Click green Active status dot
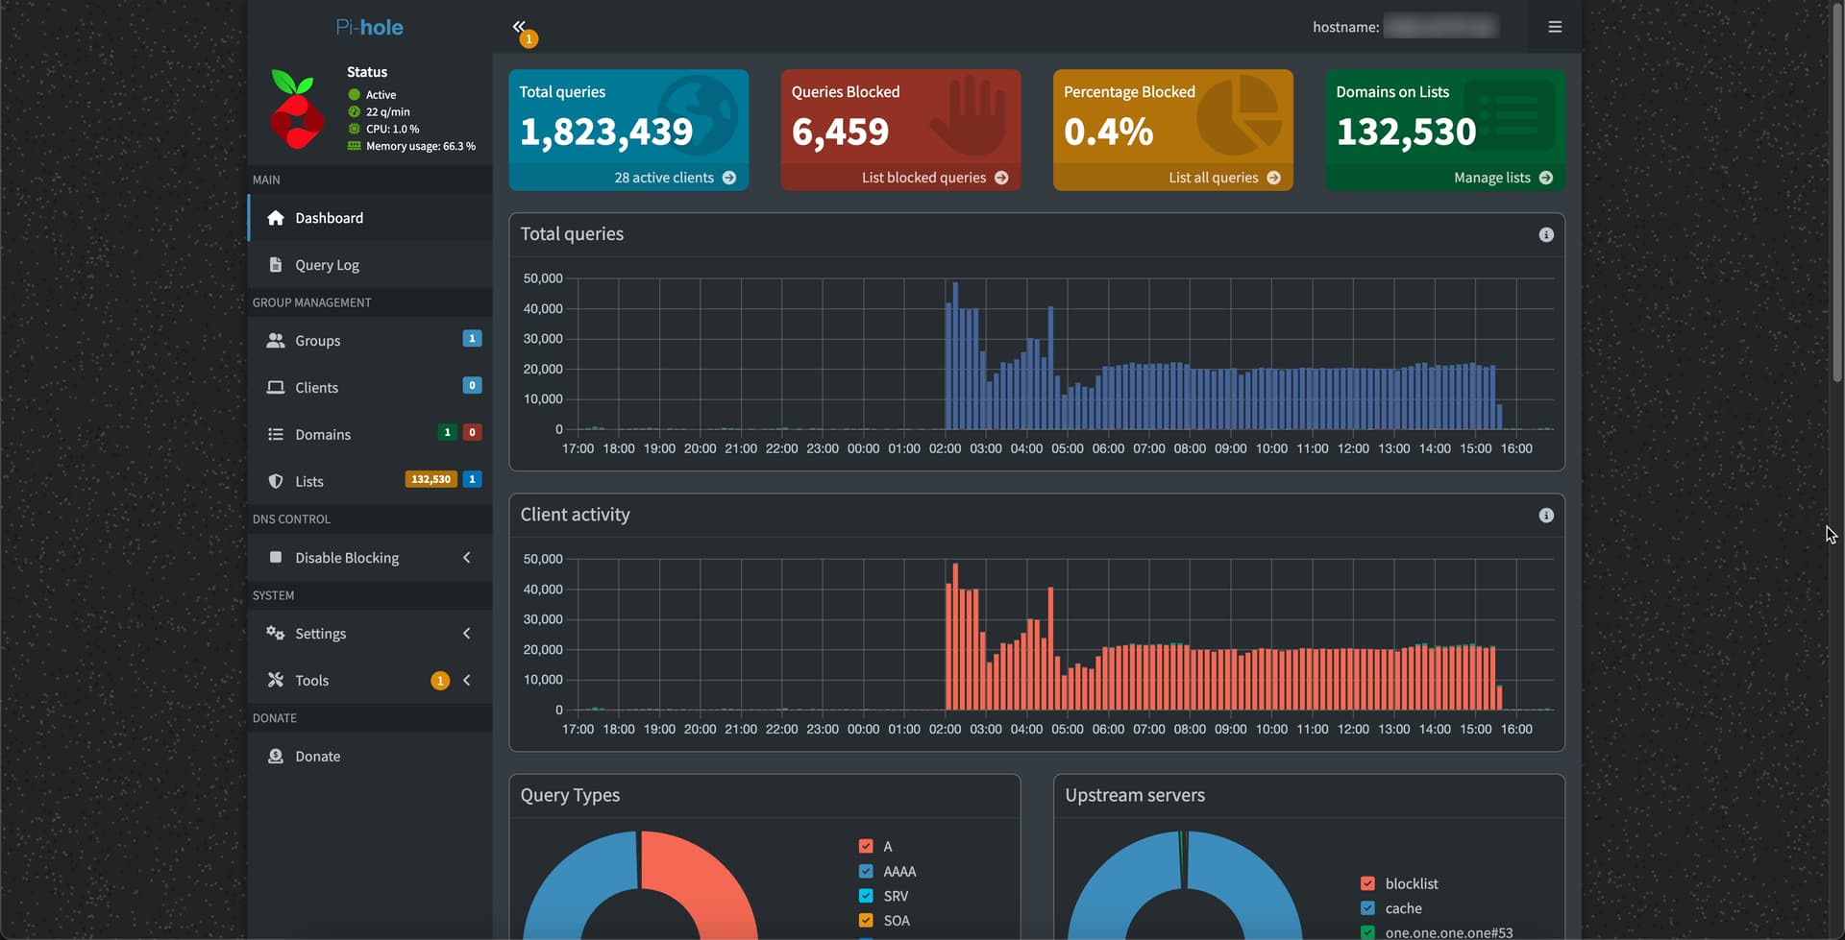The width and height of the screenshot is (1845, 940). coord(354,94)
